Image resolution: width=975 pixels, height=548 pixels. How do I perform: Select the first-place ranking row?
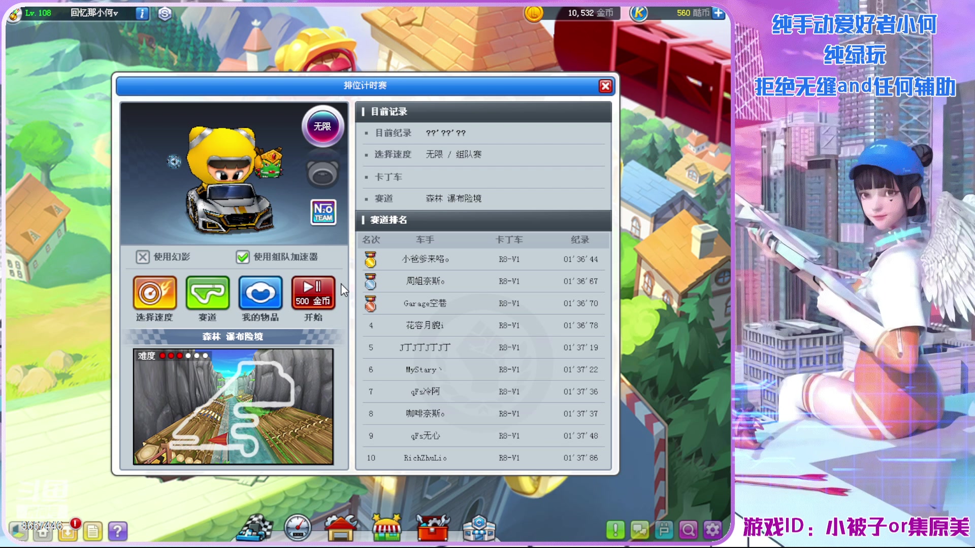pyautogui.click(x=482, y=259)
